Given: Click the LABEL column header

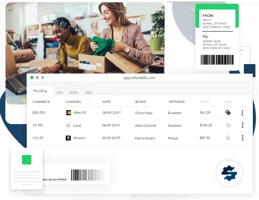Looking at the screenshot, I should tap(228, 102).
